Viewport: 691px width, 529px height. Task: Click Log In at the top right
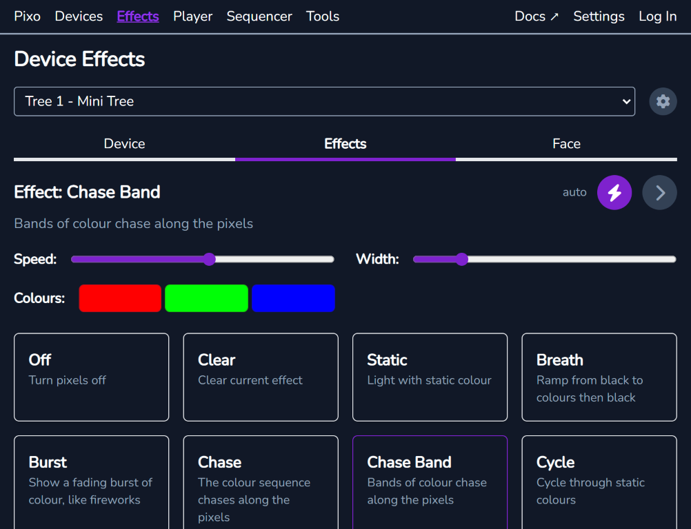[x=657, y=16]
